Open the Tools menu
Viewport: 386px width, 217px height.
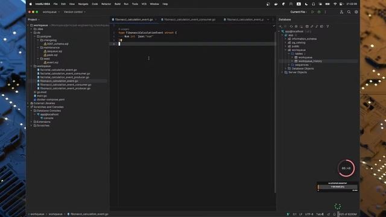click(x=135, y=4)
